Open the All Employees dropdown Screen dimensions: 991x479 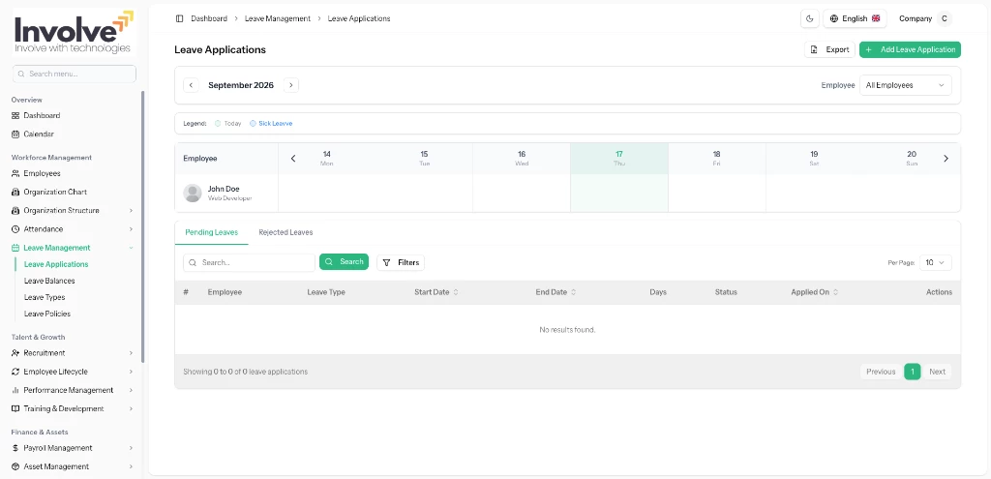coord(905,85)
